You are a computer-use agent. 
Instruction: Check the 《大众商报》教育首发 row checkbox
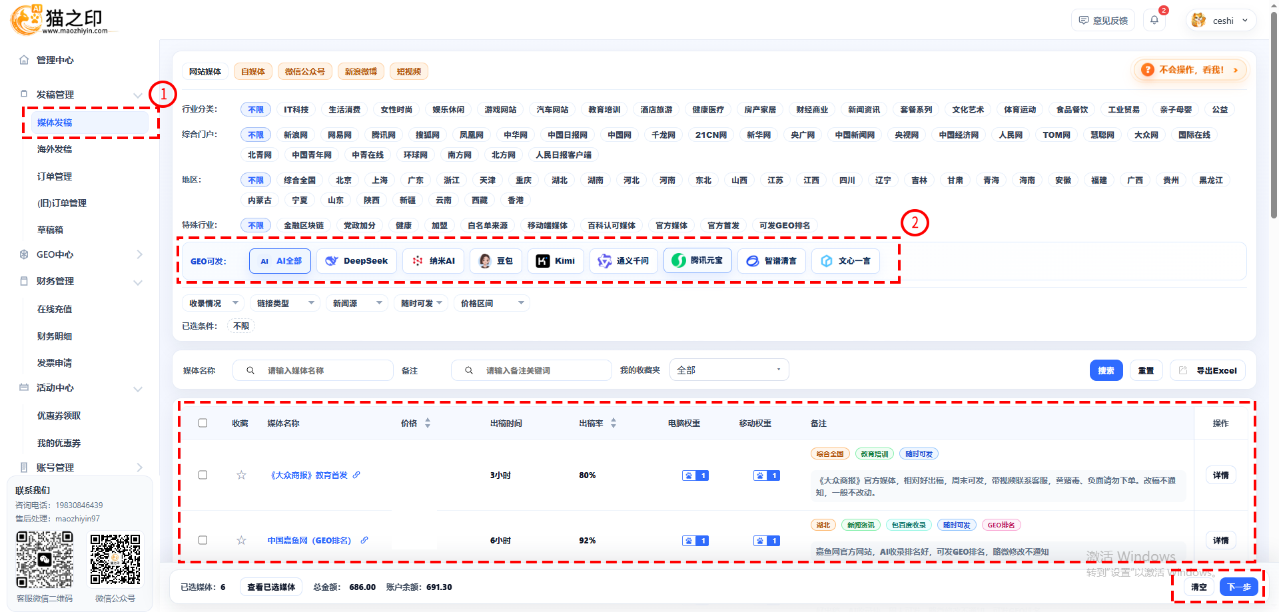pos(203,475)
